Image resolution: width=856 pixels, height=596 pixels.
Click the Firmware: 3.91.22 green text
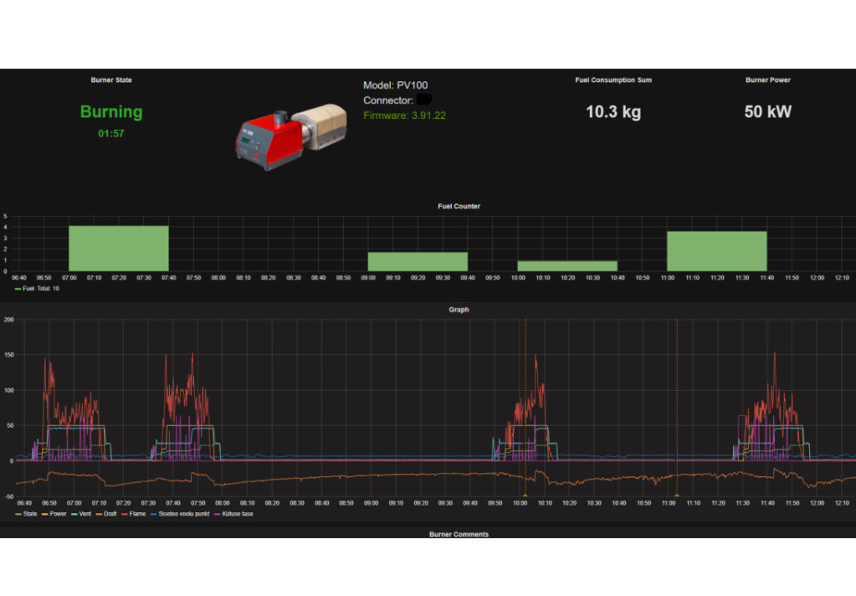(404, 116)
